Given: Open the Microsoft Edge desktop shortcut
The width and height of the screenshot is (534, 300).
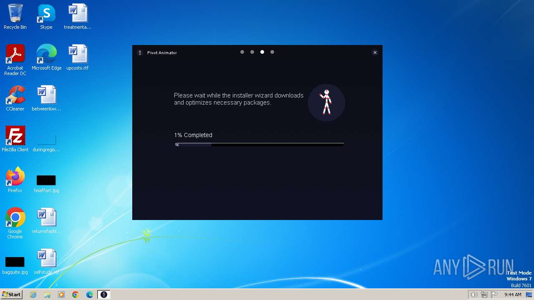Looking at the screenshot, I should tap(46, 57).
